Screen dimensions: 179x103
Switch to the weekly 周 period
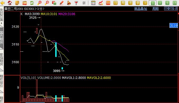tap(123, 3)
